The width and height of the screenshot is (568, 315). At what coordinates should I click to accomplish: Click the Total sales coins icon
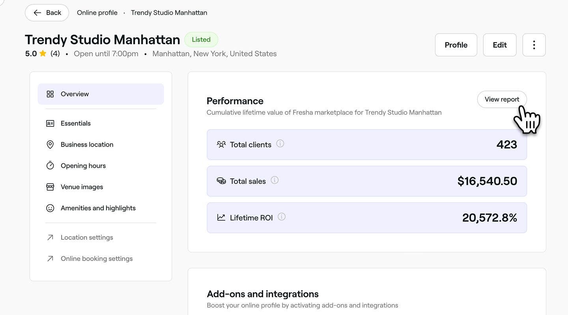coord(221,181)
